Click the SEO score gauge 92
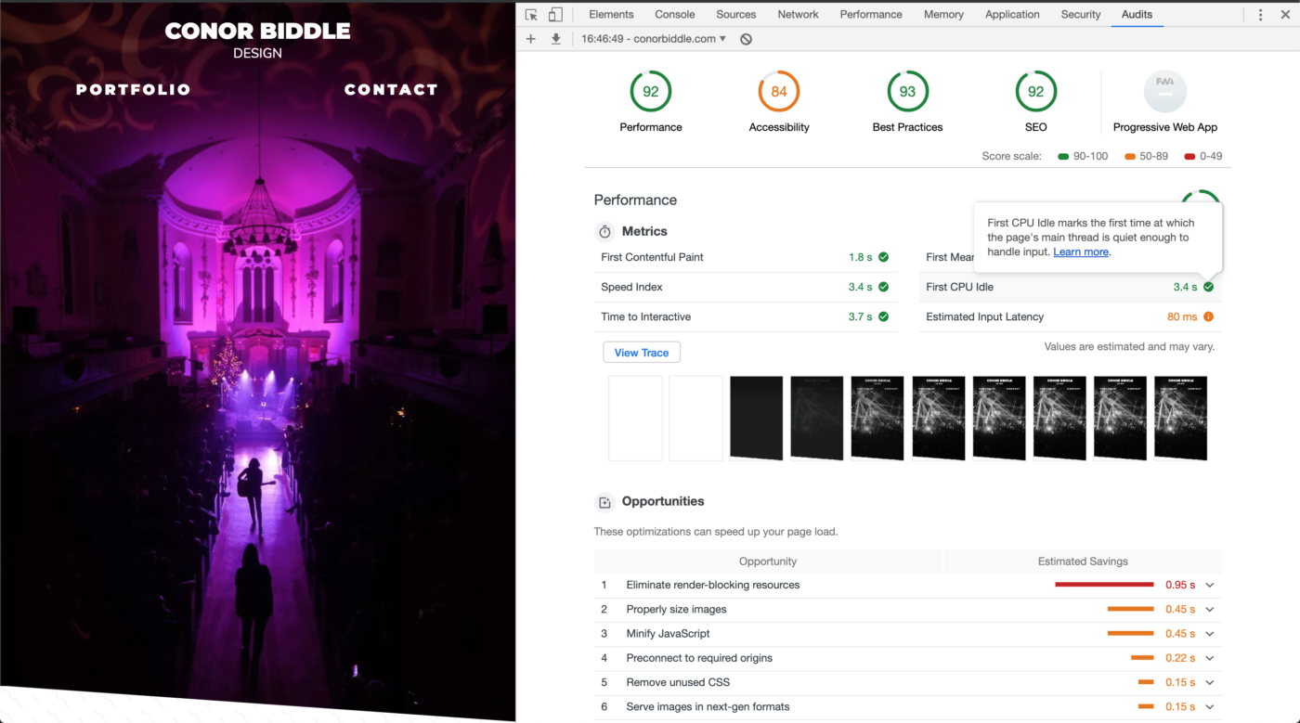1300x723 pixels. point(1035,92)
